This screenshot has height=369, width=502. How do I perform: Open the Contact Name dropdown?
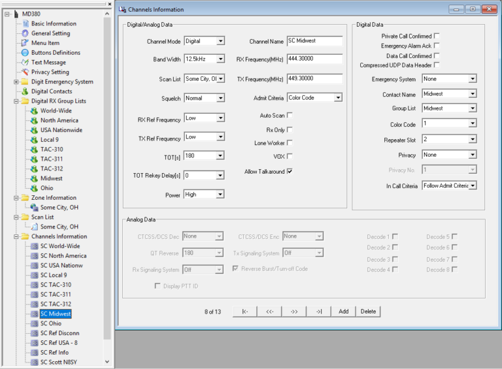point(473,93)
